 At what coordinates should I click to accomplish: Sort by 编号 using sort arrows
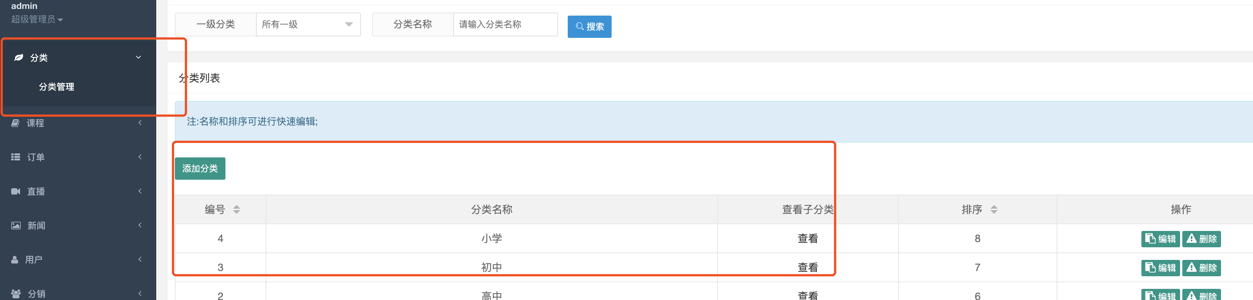pyautogui.click(x=236, y=209)
